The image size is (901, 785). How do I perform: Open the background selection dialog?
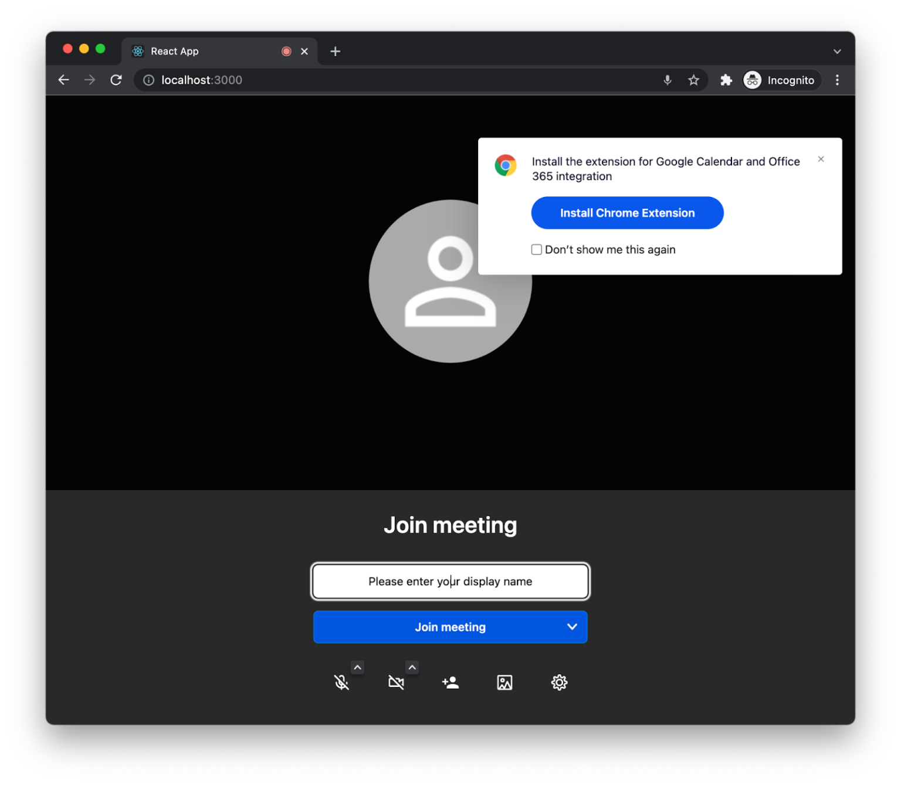[504, 682]
